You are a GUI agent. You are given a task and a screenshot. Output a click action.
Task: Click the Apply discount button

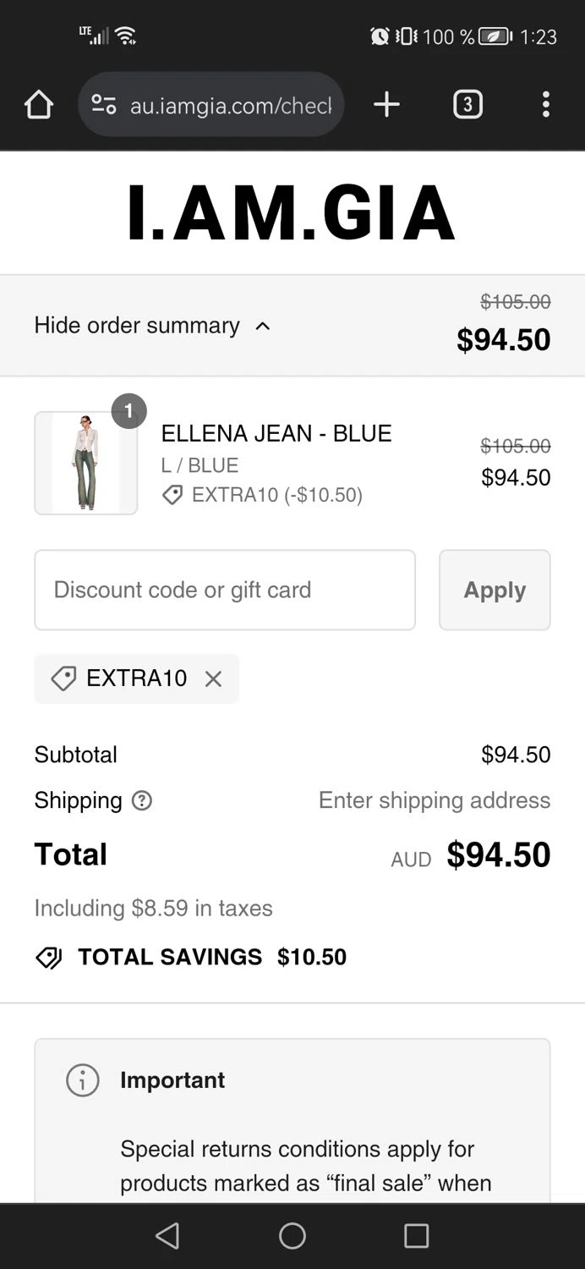pyautogui.click(x=495, y=590)
